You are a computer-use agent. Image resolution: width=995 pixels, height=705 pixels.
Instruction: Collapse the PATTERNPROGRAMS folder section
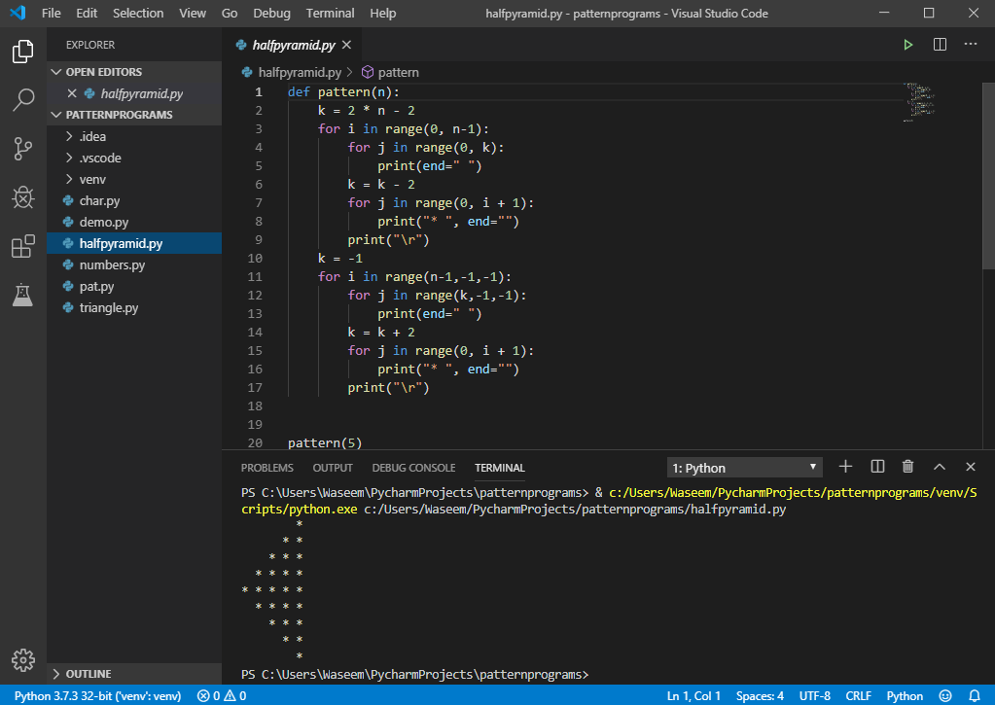coord(119,115)
